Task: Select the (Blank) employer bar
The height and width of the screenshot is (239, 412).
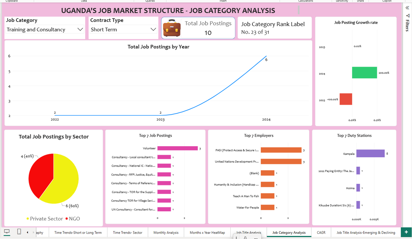Action: [268, 173]
